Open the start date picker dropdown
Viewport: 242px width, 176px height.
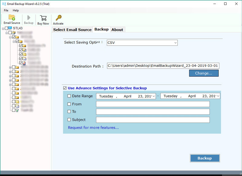point(154,96)
